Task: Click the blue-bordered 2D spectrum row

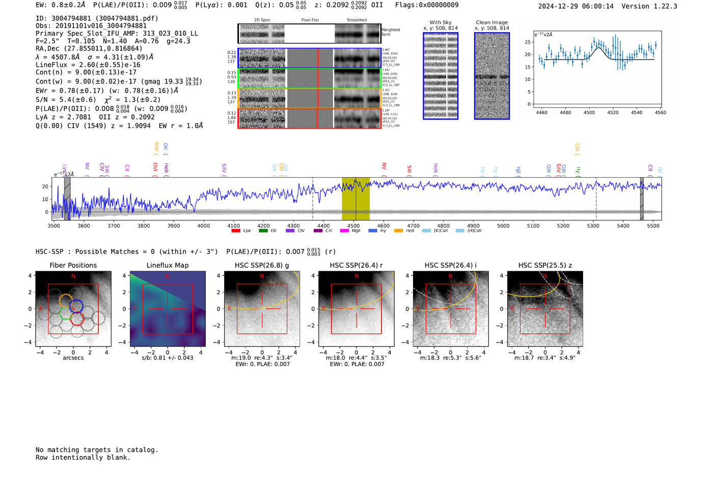Action: pyautogui.click(x=310, y=58)
